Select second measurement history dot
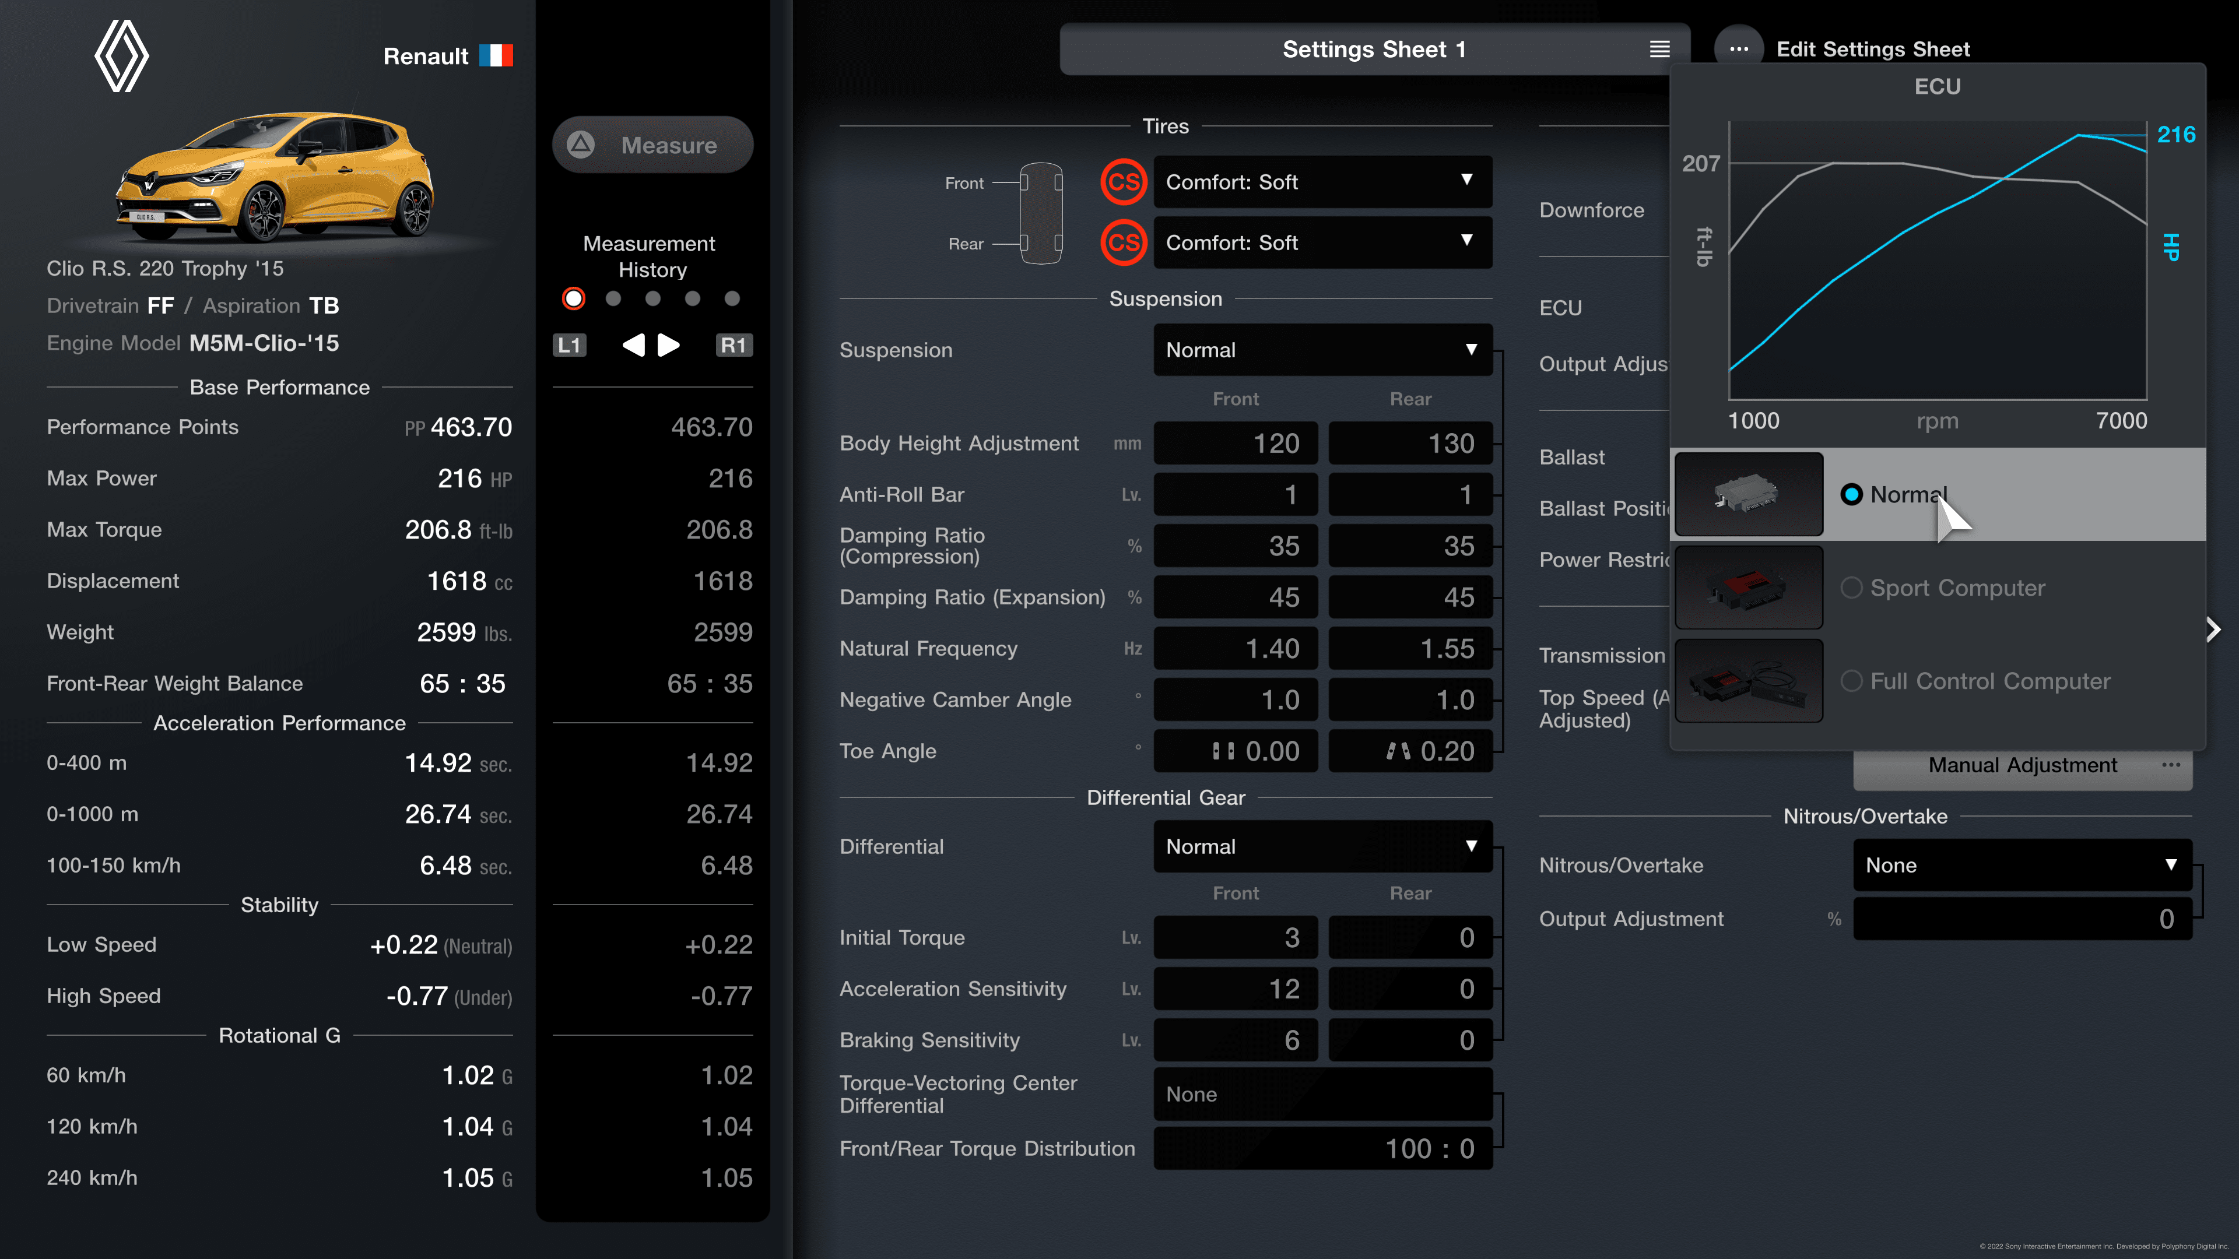The image size is (2239, 1259). point(613,298)
